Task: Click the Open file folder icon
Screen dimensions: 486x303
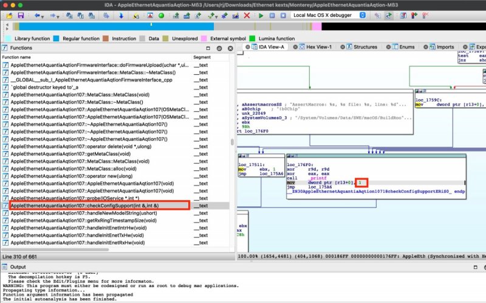Action: [x=9, y=15]
